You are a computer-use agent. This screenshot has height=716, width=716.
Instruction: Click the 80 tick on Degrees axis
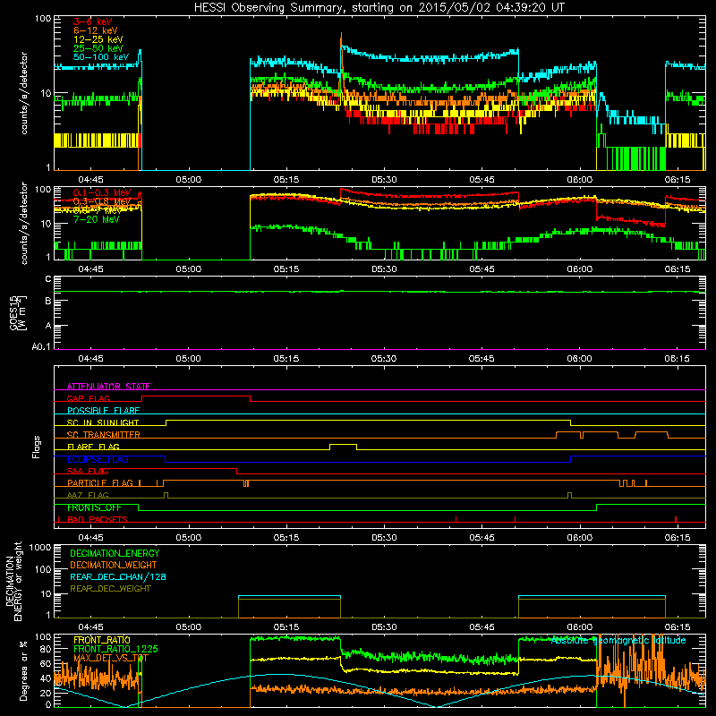[x=46, y=649]
